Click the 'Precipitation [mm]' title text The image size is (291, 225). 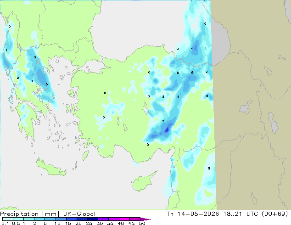(30, 214)
